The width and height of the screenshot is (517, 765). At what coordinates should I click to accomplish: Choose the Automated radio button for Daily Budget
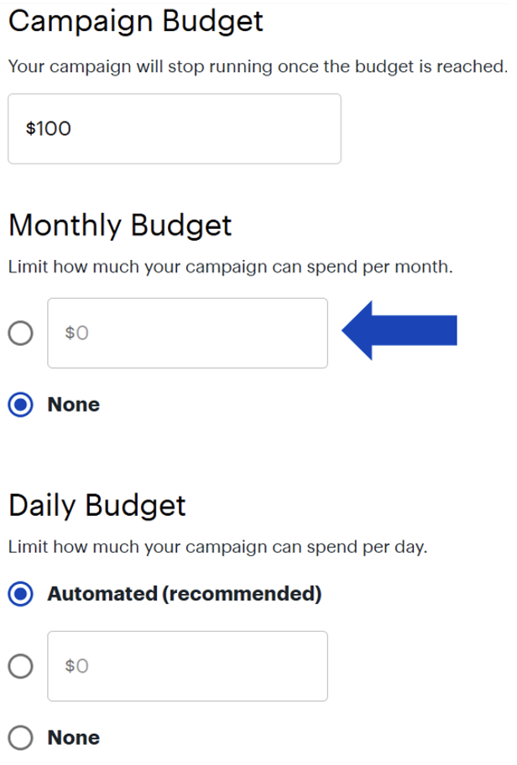tap(21, 595)
